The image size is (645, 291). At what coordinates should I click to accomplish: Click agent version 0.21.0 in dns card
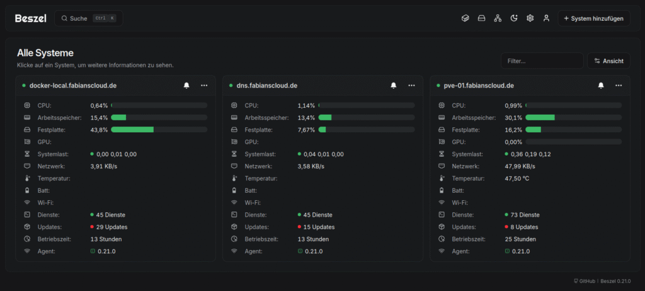coord(314,251)
